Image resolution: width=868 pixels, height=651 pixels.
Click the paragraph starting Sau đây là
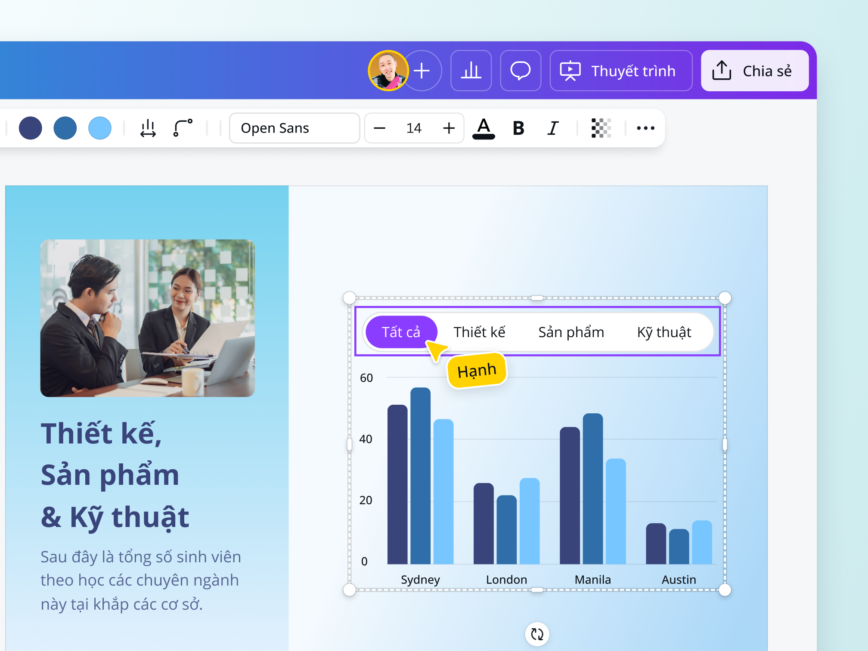(141, 580)
